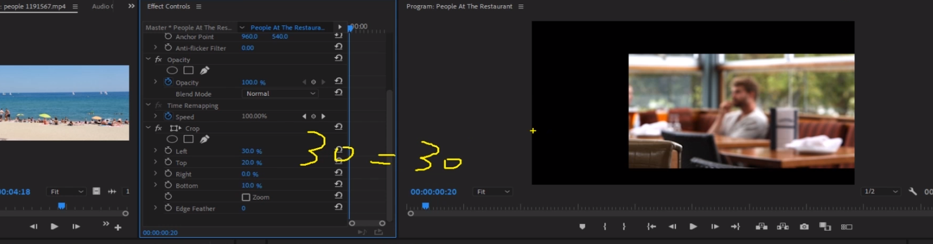Viewport: 933px width, 244px height.
Task: Open the Blend Mode Normal dropdown
Action: coord(280,93)
